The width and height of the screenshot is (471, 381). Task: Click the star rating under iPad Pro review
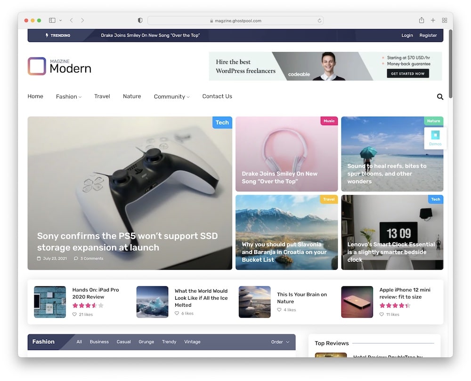(x=88, y=305)
